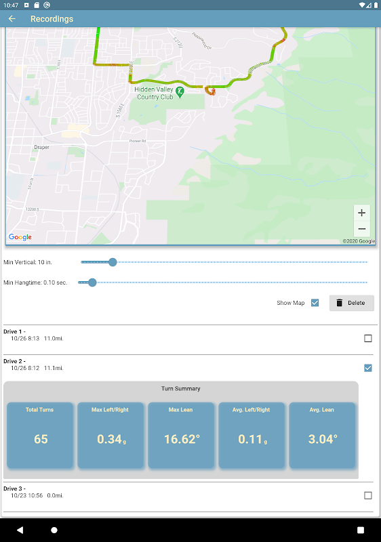
Task: Tap the Android home circle button
Action: (54, 530)
